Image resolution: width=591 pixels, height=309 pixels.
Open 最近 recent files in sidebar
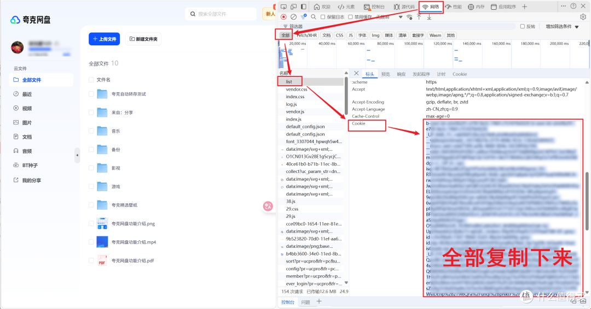click(24, 94)
